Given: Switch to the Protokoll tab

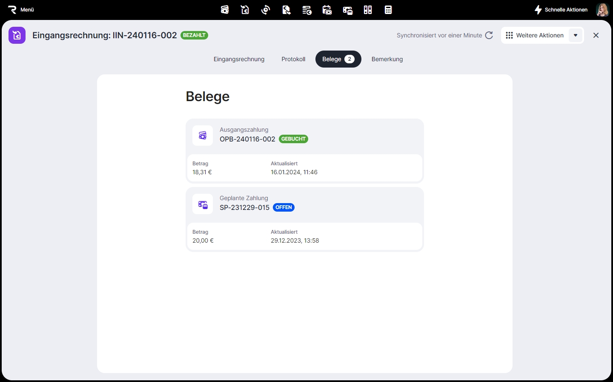Looking at the screenshot, I should (x=293, y=59).
